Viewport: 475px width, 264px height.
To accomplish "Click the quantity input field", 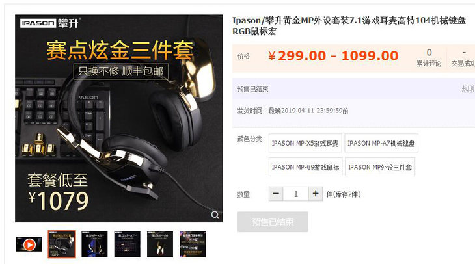I will pos(295,194).
